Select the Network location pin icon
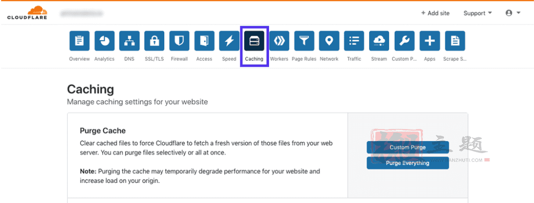 [329, 41]
